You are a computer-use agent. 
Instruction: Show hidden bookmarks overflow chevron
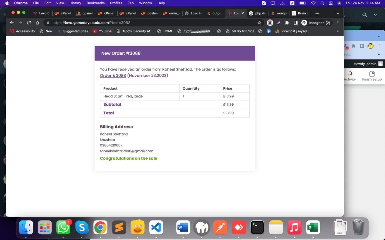tap(337, 31)
